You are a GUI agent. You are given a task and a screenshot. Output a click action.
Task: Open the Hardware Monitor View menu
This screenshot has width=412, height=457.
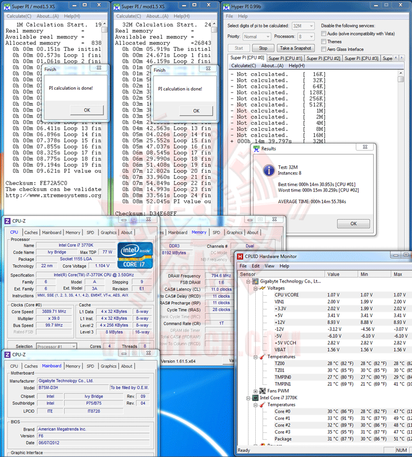pos(269,266)
